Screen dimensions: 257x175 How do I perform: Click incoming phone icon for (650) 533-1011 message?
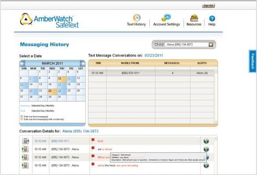(25, 141)
